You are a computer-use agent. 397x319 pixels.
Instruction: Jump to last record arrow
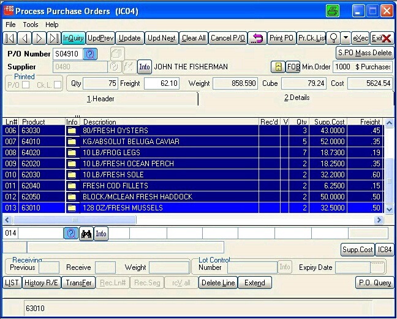54,38
